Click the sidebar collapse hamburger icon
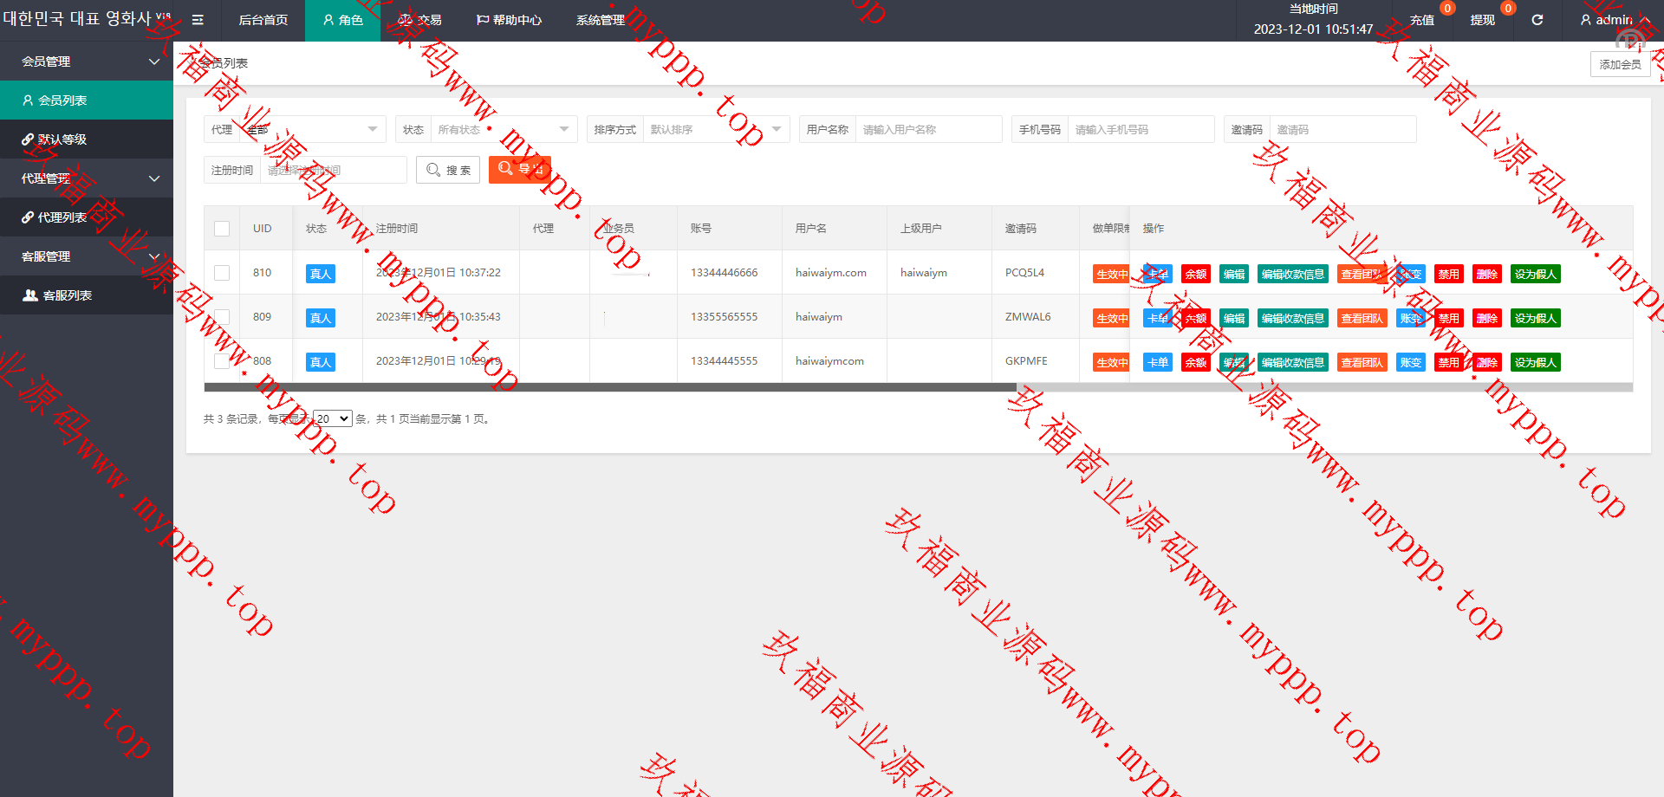The image size is (1664, 797). click(x=198, y=20)
